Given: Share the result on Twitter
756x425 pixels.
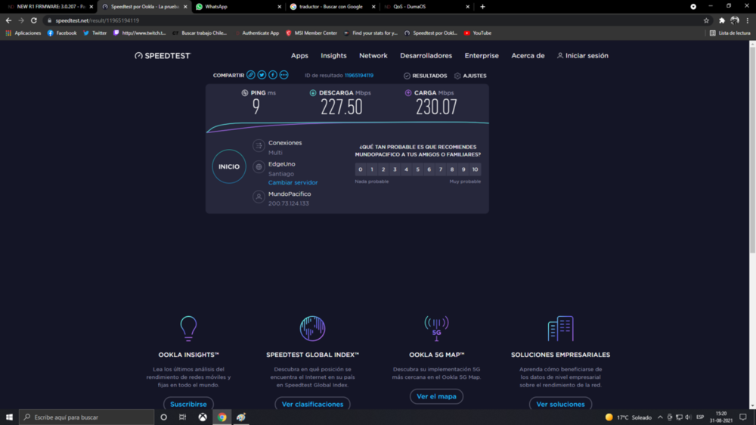Looking at the screenshot, I should 262,76.
